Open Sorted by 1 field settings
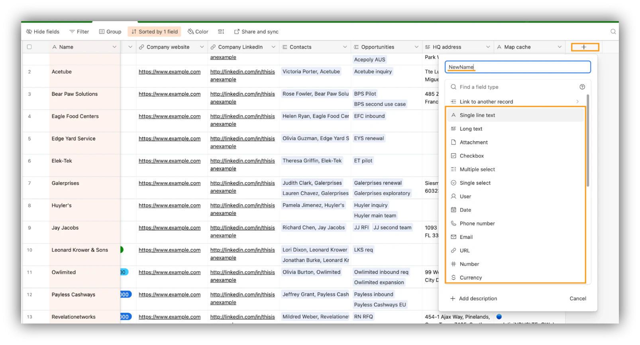 tap(154, 32)
